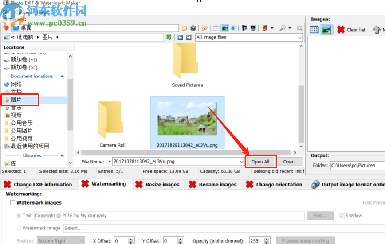Click the small picture icon before breadcrumb path
This screenshot has width=385, height=244.
[7, 37]
